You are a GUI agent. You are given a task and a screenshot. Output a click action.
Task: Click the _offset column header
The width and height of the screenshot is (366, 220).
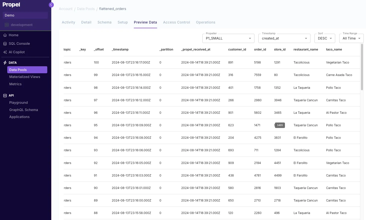(99, 49)
